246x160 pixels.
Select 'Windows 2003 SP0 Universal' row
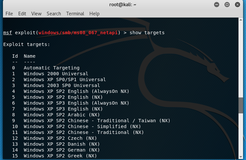point(56,85)
